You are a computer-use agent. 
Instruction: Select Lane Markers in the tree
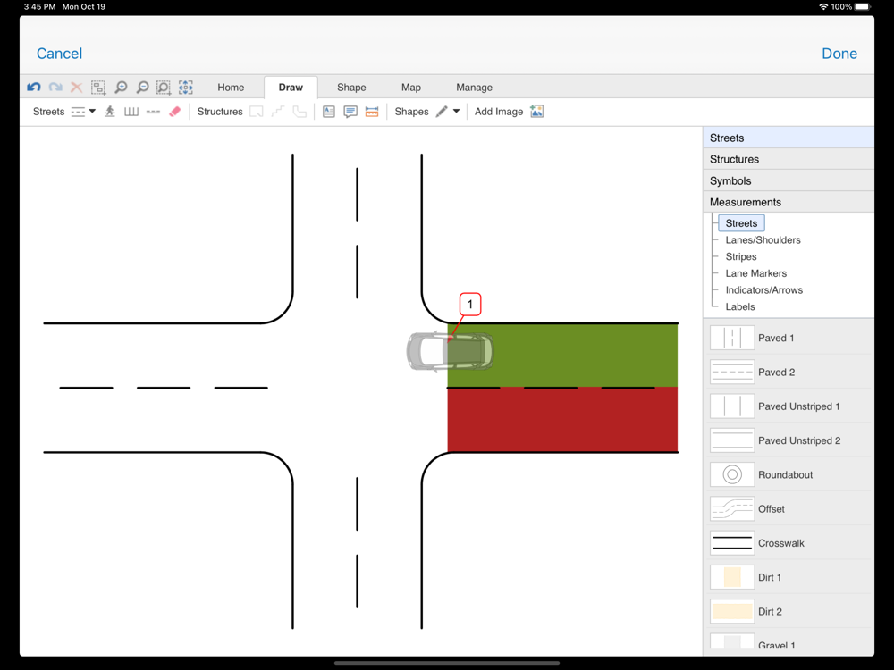(756, 273)
